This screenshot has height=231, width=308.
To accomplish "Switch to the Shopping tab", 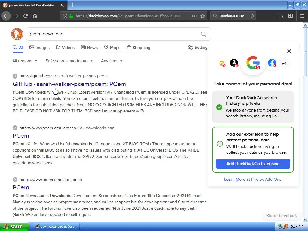I will (138, 48).
